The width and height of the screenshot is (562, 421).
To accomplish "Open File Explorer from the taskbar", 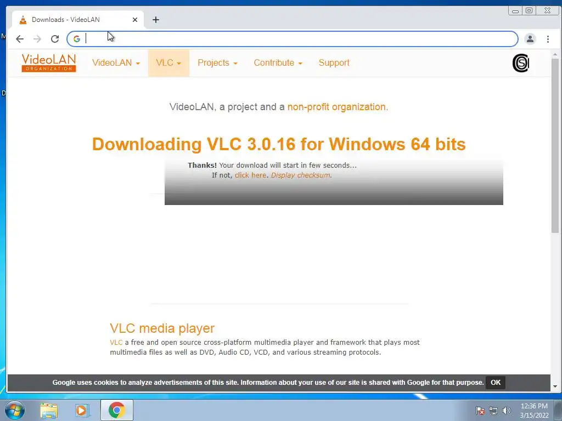I will 49,410.
